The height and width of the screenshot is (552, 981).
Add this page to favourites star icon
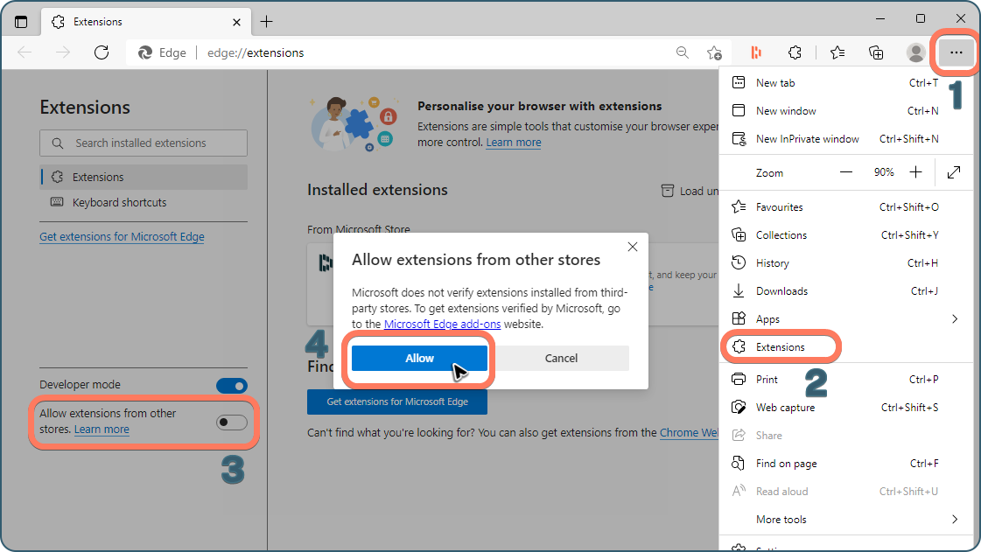(x=714, y=53)
